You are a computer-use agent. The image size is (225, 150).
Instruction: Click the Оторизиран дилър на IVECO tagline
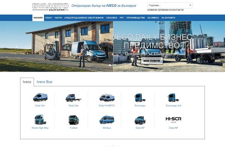(104, 6)
